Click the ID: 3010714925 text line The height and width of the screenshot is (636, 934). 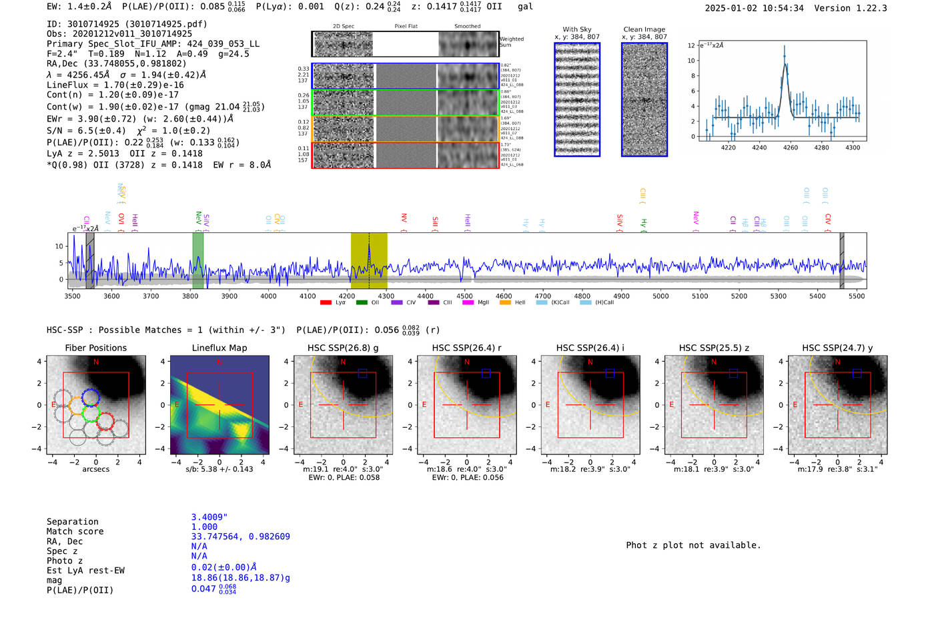[x=127, y=24]
